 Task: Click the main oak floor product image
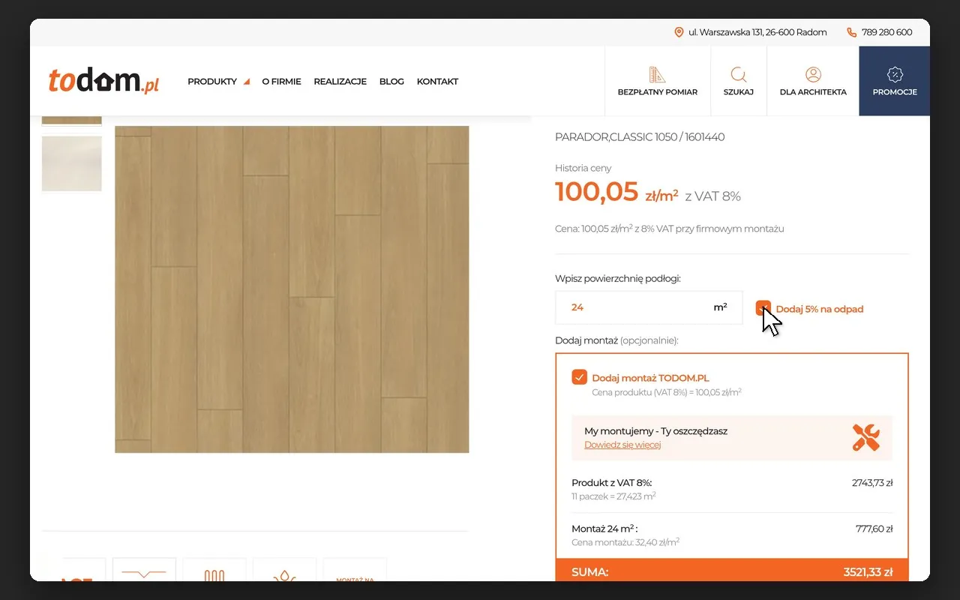[292, 289]
